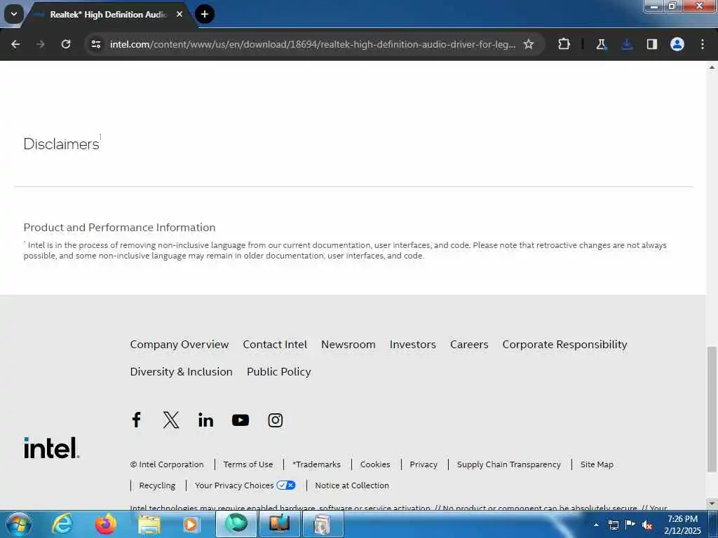Open the taskbar clock showing 7:26 PM
This screenshot has height=538, width=718.
tap(682, 525)
